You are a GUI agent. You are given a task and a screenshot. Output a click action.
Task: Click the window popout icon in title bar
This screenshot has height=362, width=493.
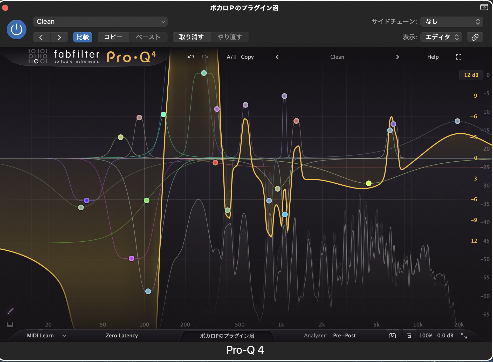click(x=484, y=7)
